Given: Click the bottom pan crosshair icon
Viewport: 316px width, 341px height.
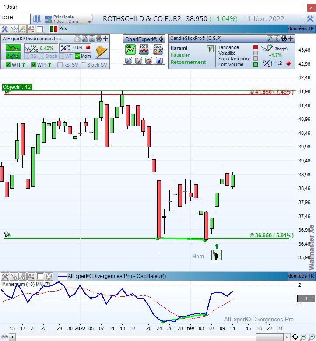Looking at the screenshot, I should (x=295, y=337).
